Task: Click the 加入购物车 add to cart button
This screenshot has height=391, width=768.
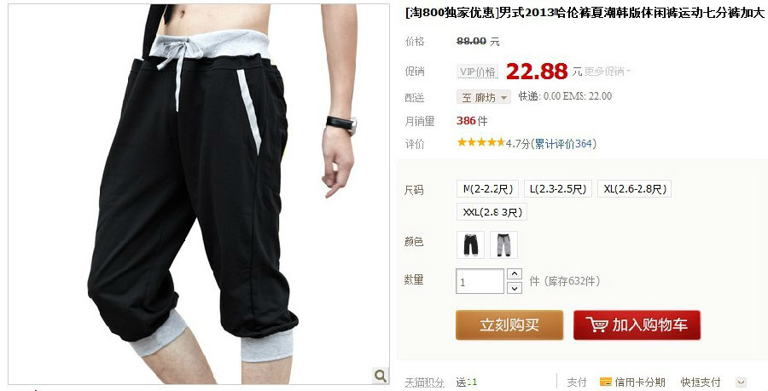Action: coord(637,325)
